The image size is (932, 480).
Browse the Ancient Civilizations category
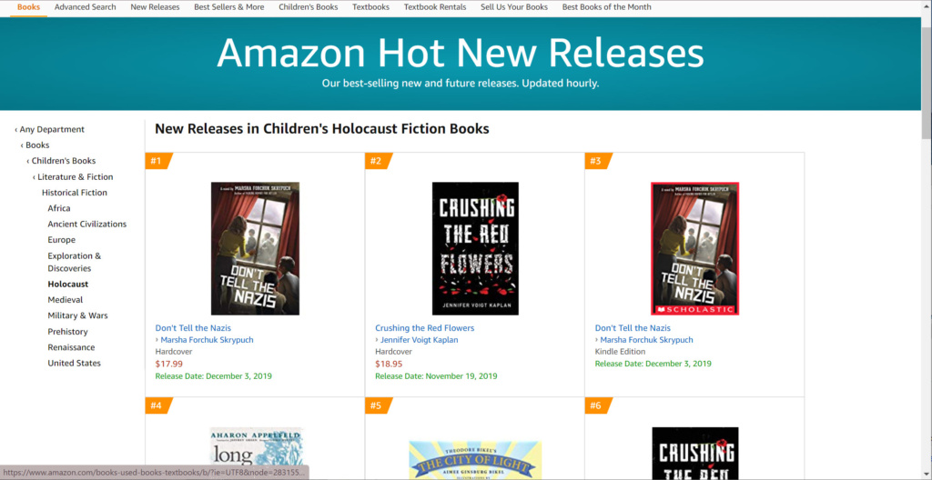pyautogui.click(x=87, y=225)
